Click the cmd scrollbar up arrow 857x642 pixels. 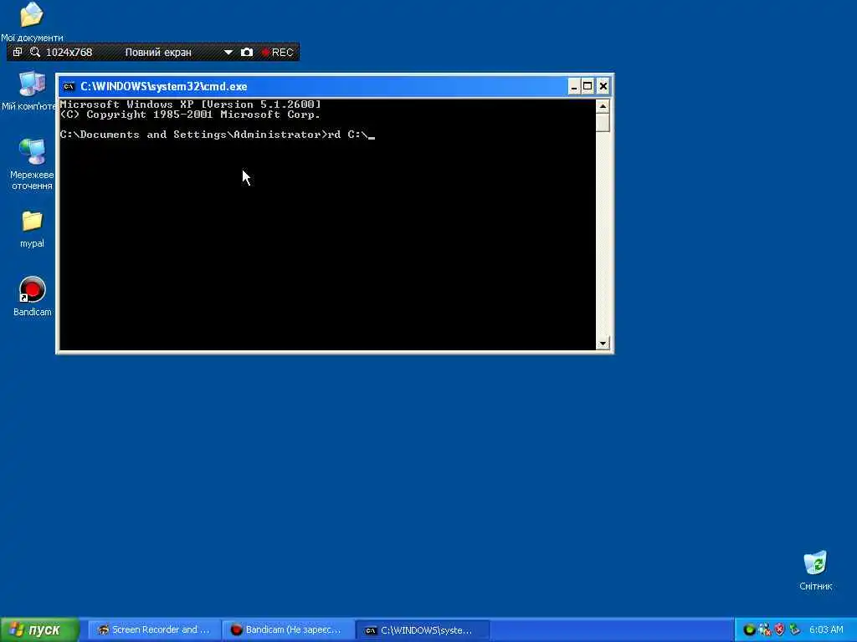click(x=603, y=106)
